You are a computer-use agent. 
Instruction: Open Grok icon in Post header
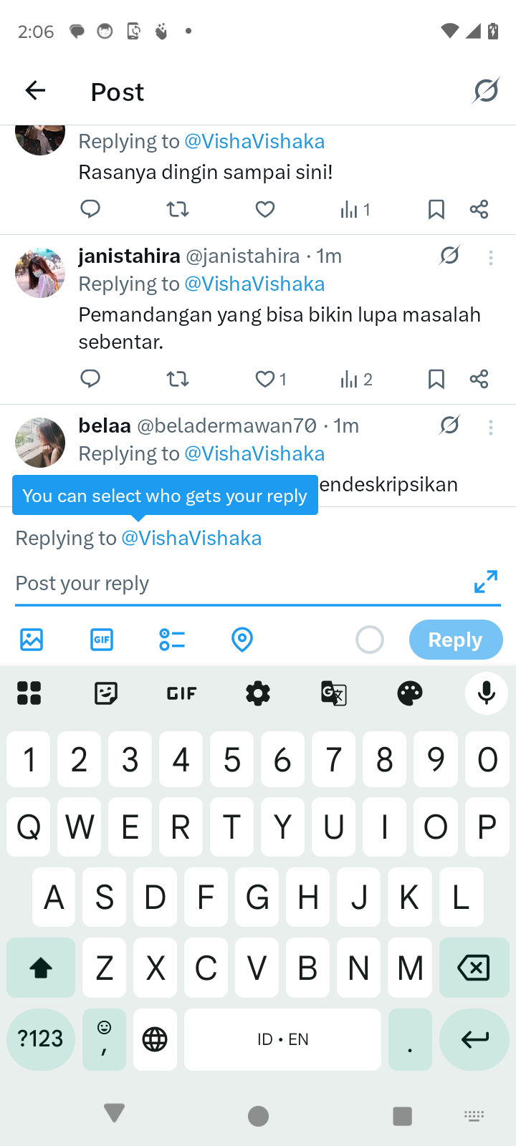[486, 91]
